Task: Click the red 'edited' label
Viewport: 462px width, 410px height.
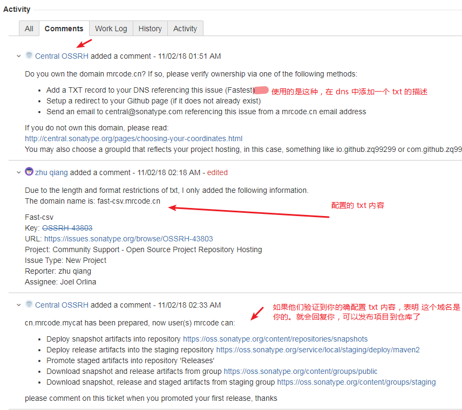Action: tap(218, 172)
